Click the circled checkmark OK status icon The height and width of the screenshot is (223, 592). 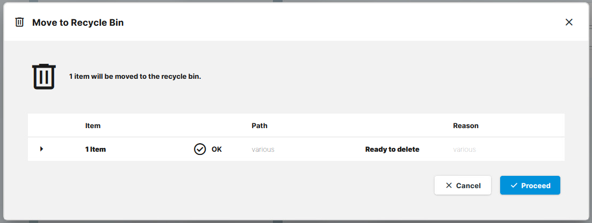pyautogui.click(x=200, y=149)
